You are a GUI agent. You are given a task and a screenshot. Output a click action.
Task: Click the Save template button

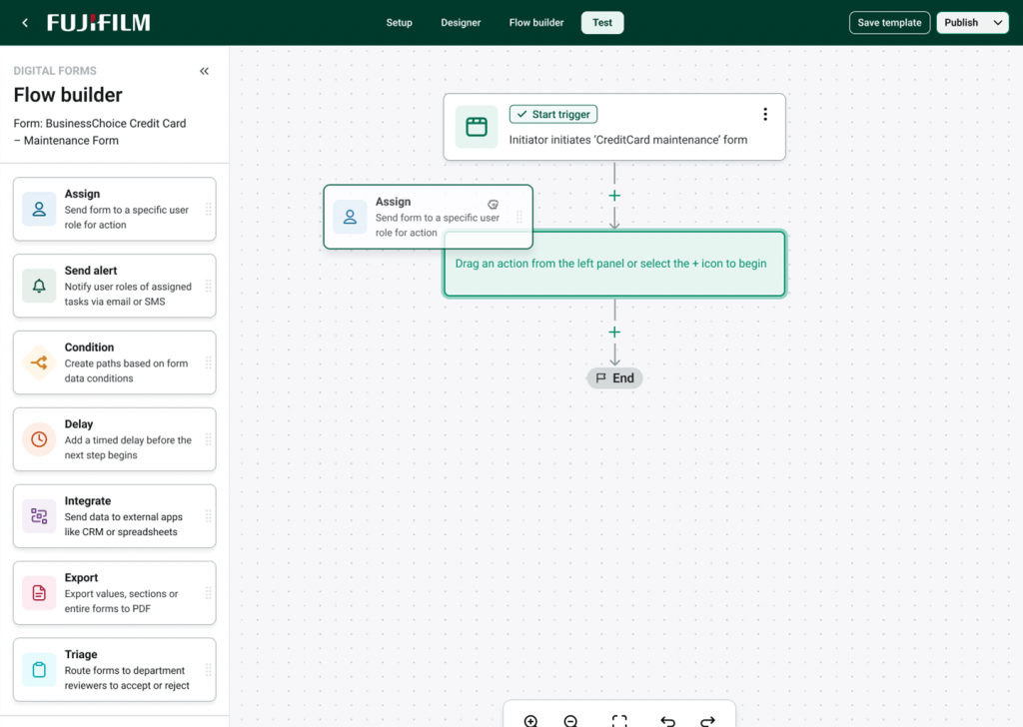[x=889, y=22]
